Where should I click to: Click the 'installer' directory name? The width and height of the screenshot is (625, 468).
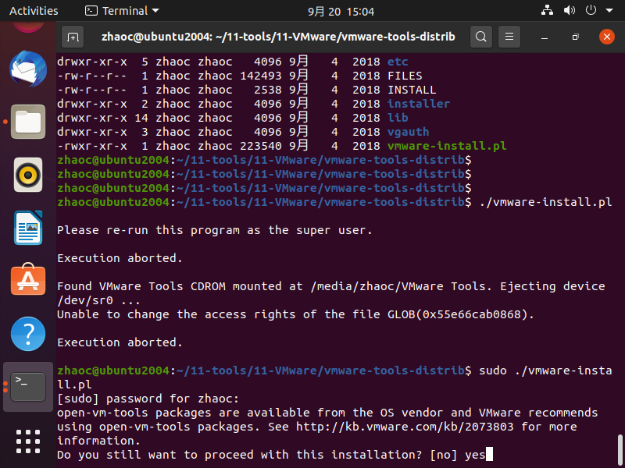[x=419, y=104]
